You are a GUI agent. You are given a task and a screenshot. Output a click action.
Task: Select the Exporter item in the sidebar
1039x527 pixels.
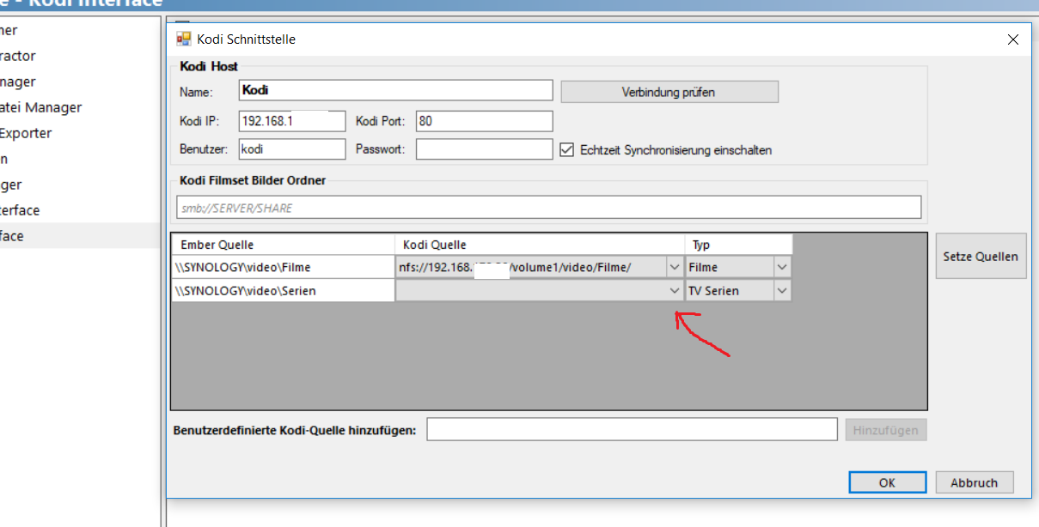(x=81, y=133)
